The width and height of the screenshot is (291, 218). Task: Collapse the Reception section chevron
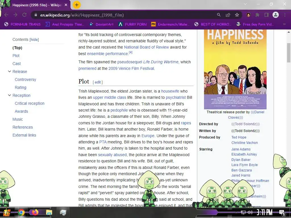tap(9, 95)
